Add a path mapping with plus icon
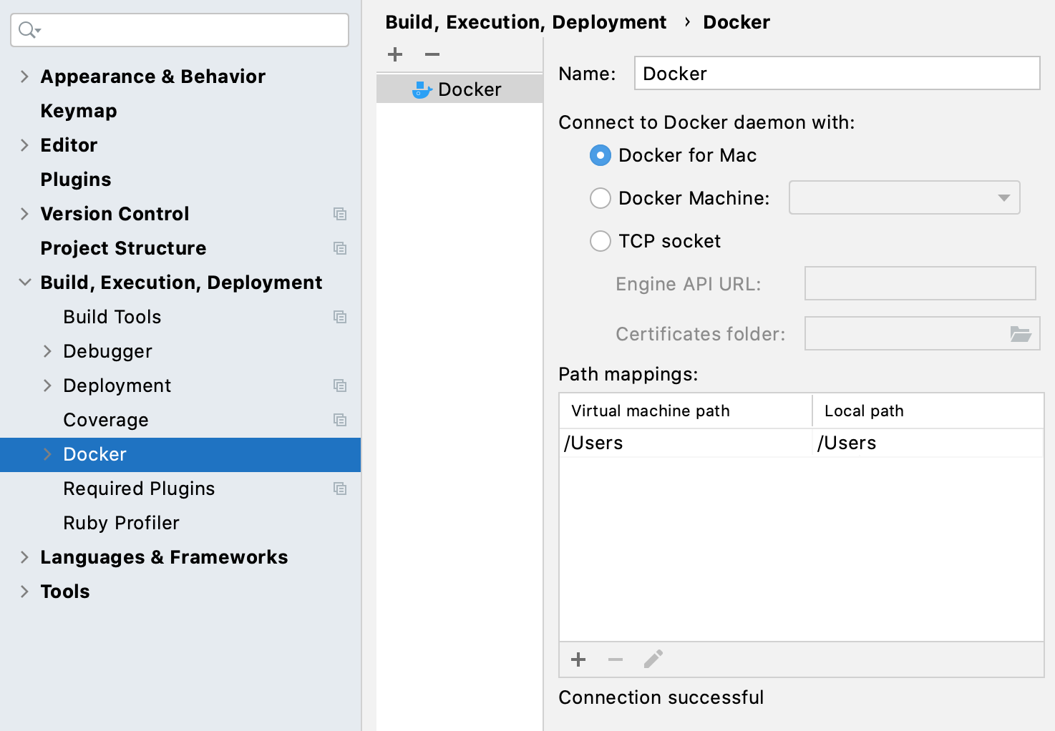 point(578,659)
